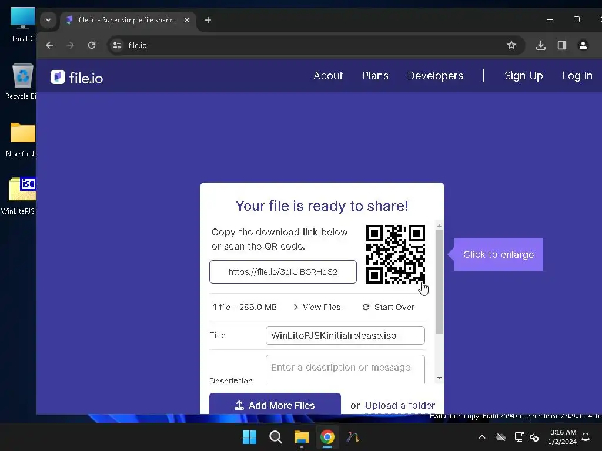The image size is (602, 451).
Task: Reload the file.io page
Action: tap(91, 45)
